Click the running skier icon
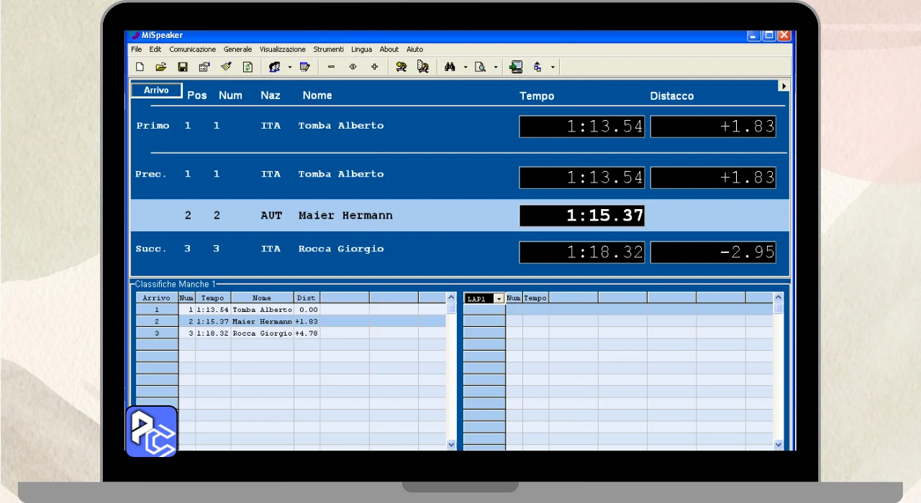 [x=401, y=67]
